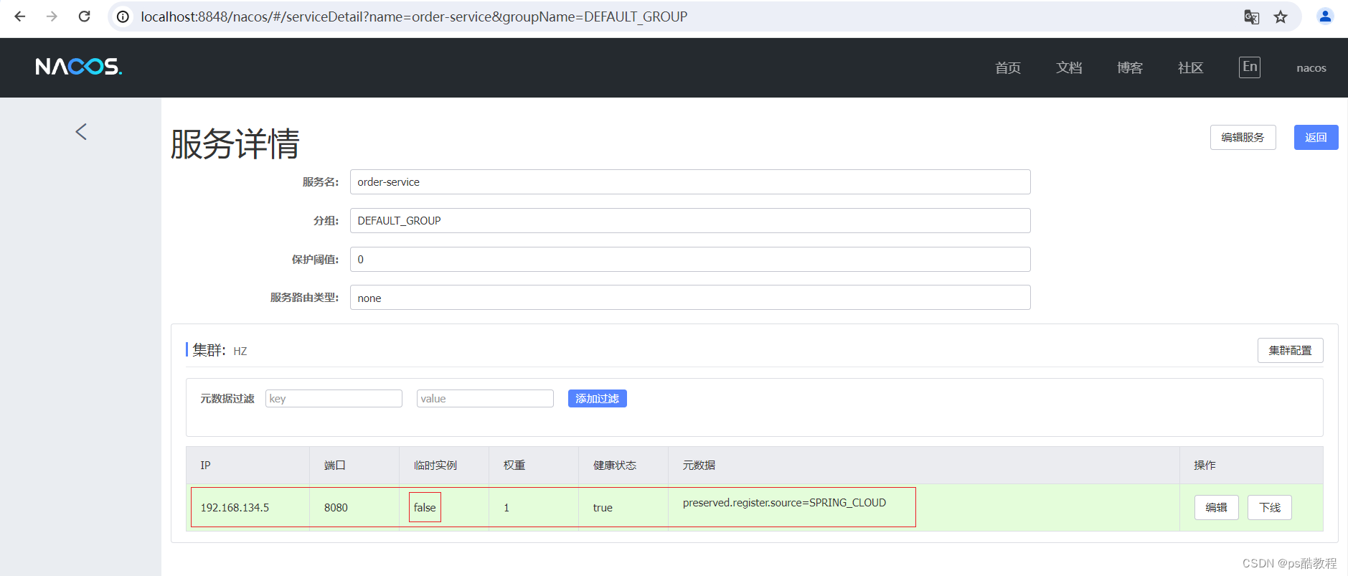1348x576 pixels.
Task: Click the 元数据过滤 label
Action: coord(227,398)
